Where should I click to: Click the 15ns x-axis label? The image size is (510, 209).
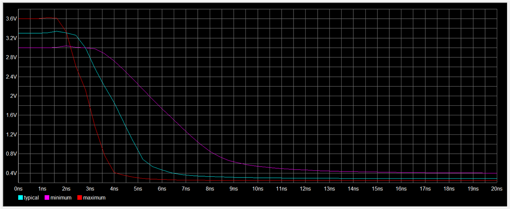[377, 188]
